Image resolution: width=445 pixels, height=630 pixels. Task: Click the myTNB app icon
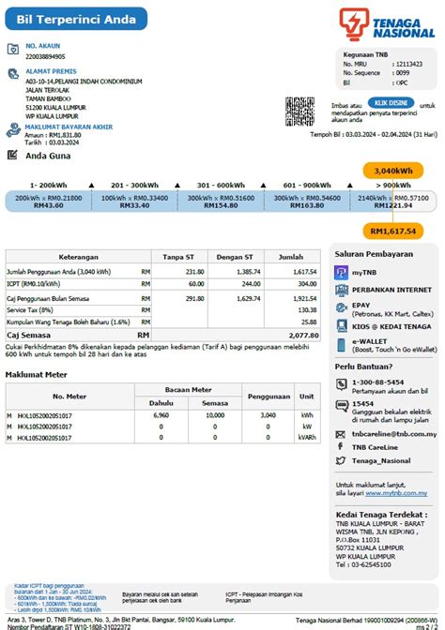tap(341, 273)
